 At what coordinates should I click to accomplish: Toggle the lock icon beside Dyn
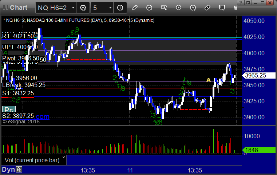pyautogui.click(x=19, y=170)
